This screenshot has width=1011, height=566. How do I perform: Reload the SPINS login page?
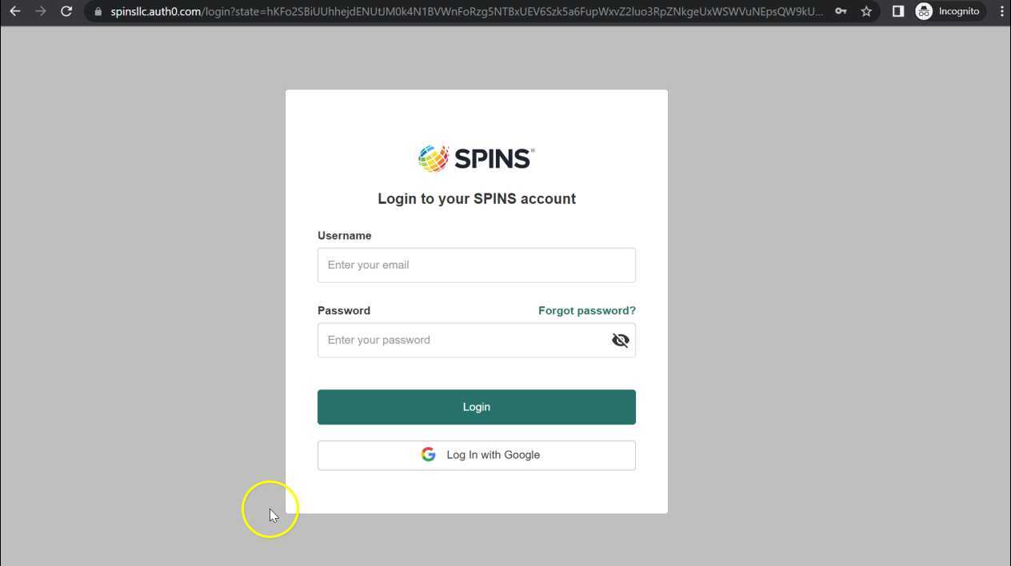[x=66, y=11]
